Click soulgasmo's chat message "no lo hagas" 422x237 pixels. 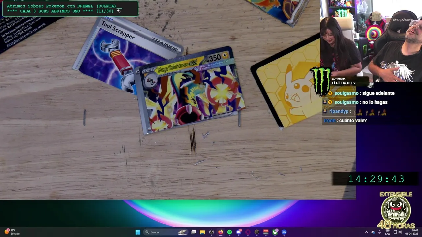(375, 102)
